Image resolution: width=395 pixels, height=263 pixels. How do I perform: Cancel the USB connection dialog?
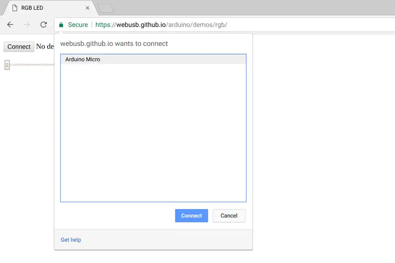229,215
